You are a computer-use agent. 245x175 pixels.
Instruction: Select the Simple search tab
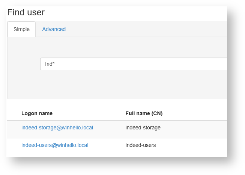coord(21,29)
